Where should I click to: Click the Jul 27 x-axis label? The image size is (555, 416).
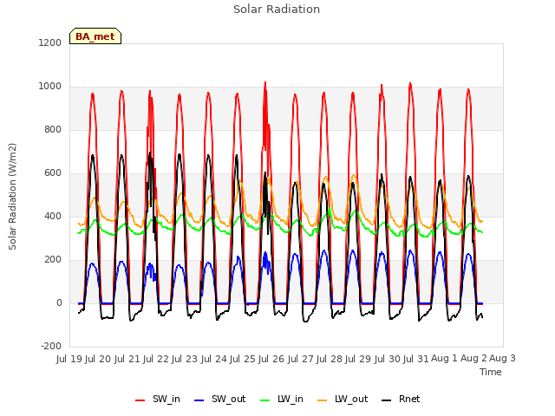[301, 359]
